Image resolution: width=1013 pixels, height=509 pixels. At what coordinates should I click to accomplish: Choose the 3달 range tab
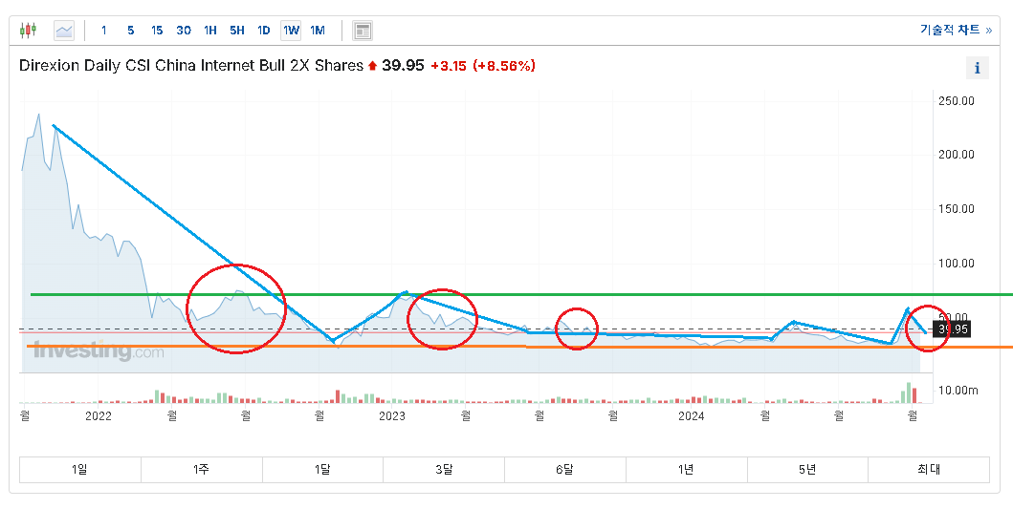click(444, 470)
